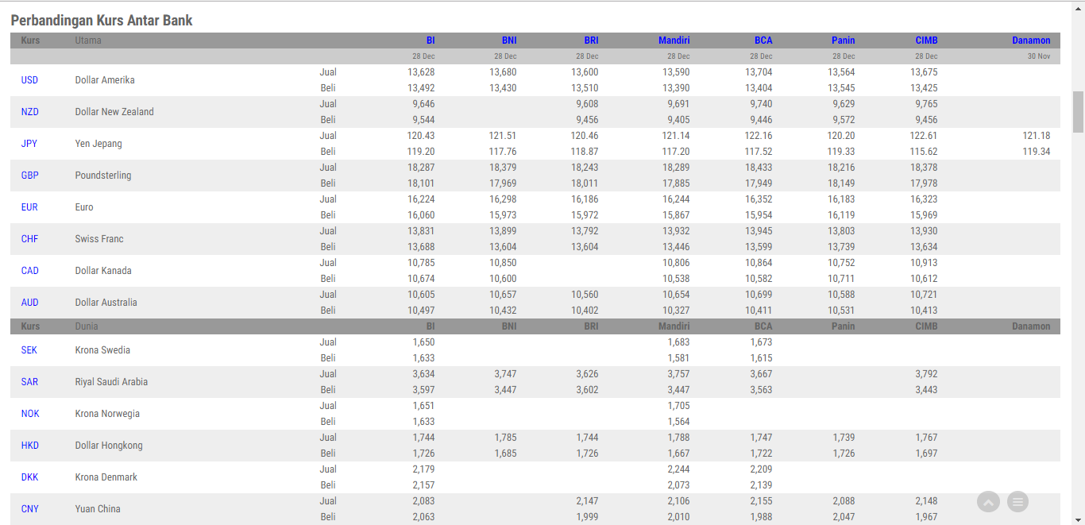This screenshot has height=525, width=1085.
Task: Open the NOK currency link
Action: point(29,414)
